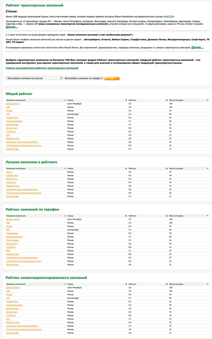Open Мейджик Транс in клиентоориентированности table
Image resolution: width=212 pixels, height=339 pixels.
pyautogui.click(x=13, y=323)
